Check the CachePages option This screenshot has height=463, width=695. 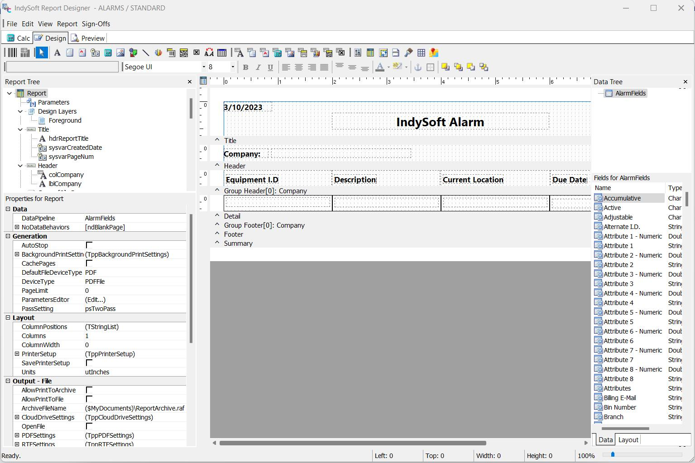point(89,263)
